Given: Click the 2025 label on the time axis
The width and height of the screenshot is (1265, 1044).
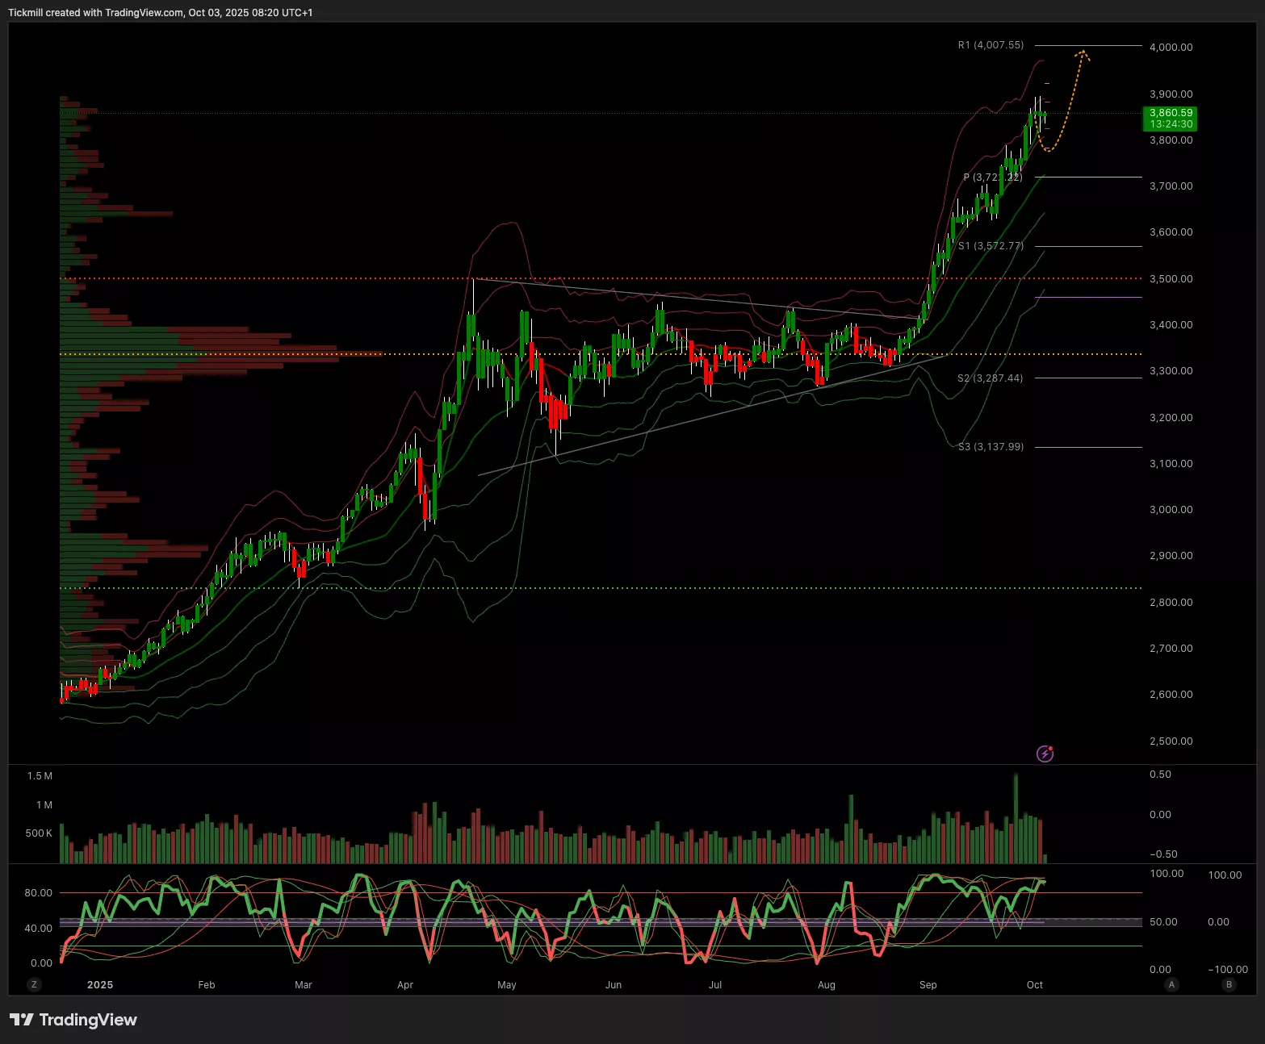Looking at the screenshot, I should [100, 985].
